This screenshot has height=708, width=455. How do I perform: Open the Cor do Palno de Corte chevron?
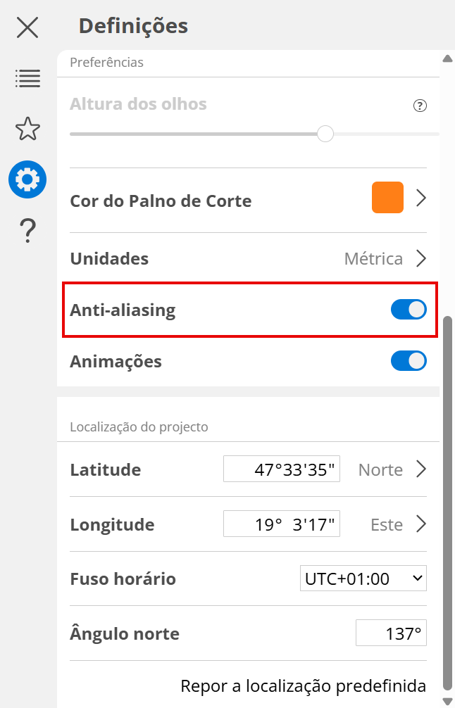pyautogui.click(x=421, y=198)
